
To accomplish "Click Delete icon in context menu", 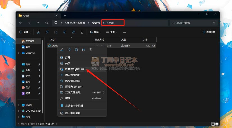I will click(91, 50).
